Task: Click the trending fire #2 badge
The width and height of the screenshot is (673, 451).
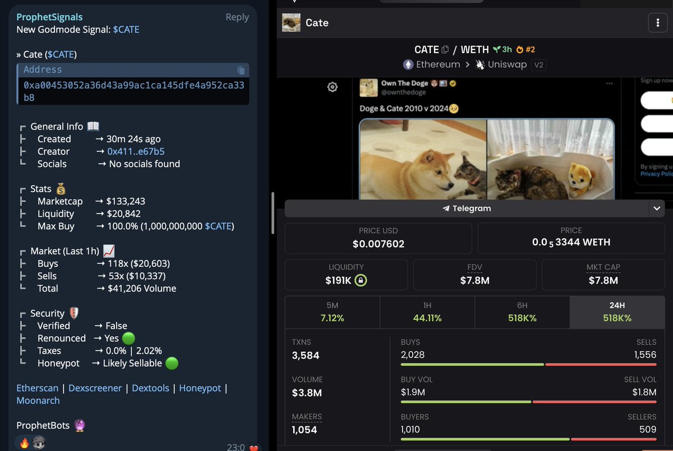Action: pos(526,49)
